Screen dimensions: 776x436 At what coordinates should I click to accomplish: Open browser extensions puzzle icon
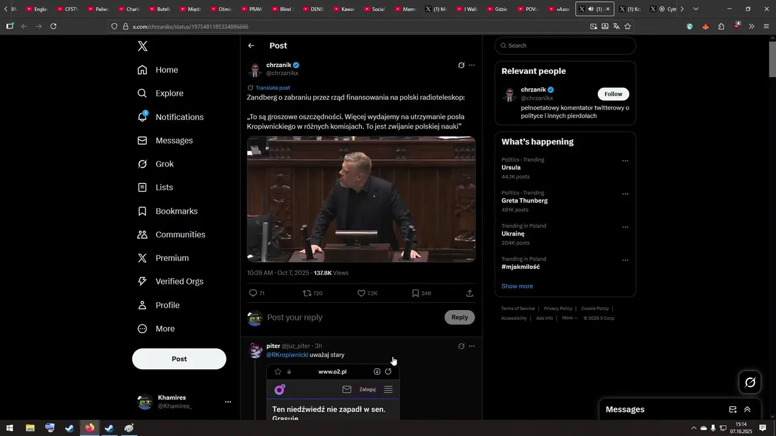721,26
